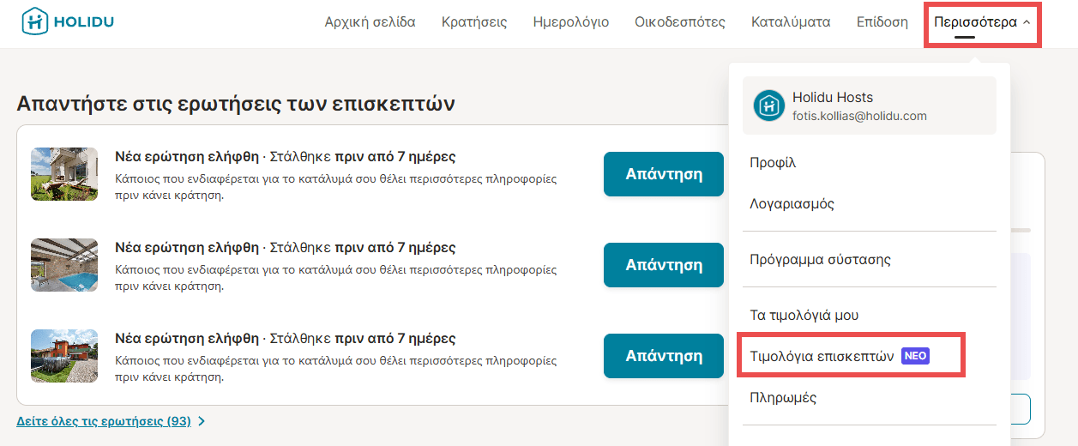Open Λογαριασμός menu entry
Viewport: 1078px width, 446px height.
pos(792,204)
